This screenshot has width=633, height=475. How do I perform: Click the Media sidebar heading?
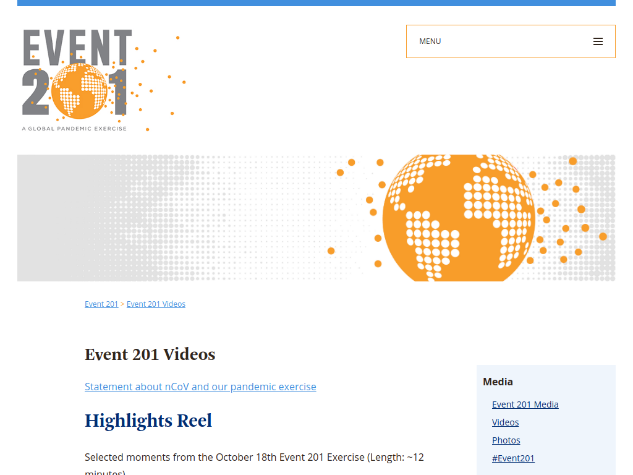coord(498,382)
